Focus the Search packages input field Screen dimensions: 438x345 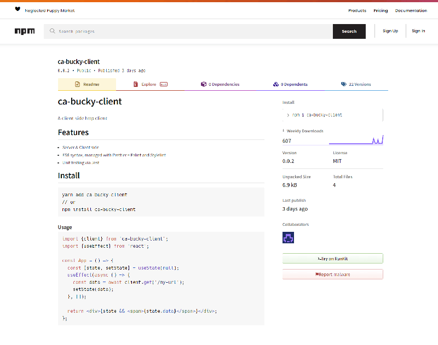188,31
